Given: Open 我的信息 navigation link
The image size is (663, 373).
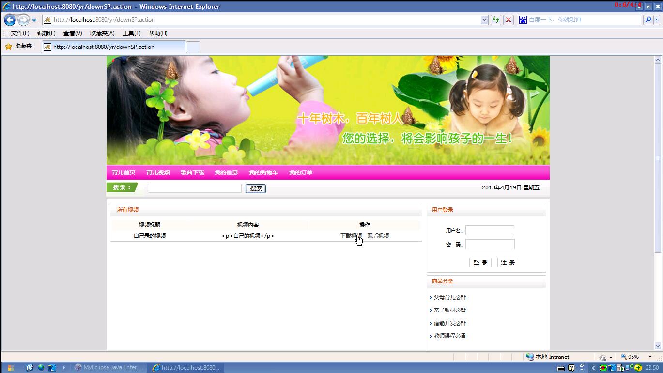Looking at the screenshot, I should 226,173.
